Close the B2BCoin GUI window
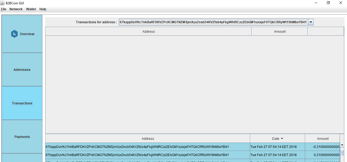The height and width of the screenshot is (162, 347). pyautogui.click(x=341, y=3)
